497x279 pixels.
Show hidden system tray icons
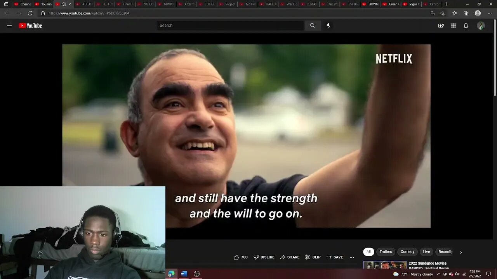[x=439, y=274]
